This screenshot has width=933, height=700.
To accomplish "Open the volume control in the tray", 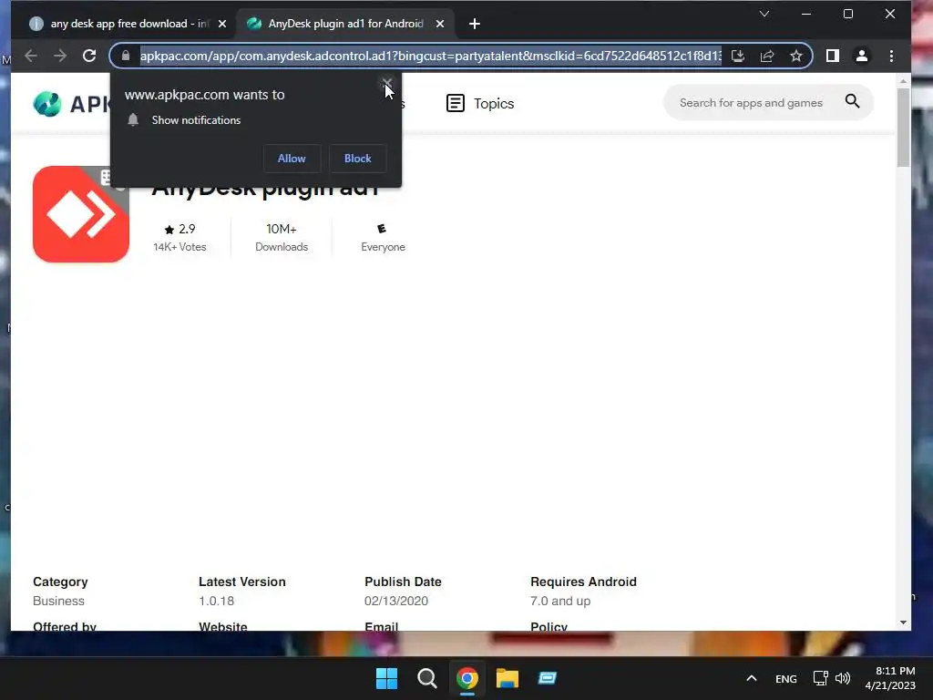I will (x=843, y=678).
